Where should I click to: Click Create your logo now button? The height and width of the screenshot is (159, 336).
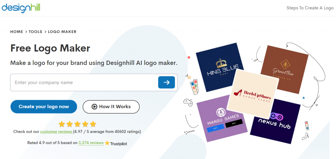44,107
